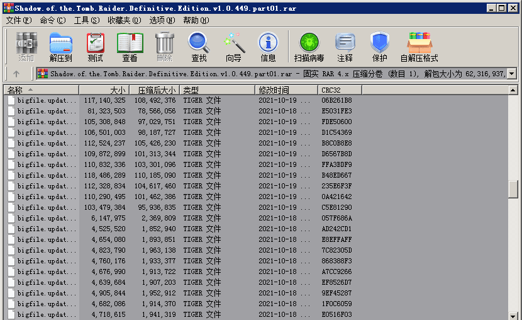Click size cell 4,654,080

(x=109, y=239)
